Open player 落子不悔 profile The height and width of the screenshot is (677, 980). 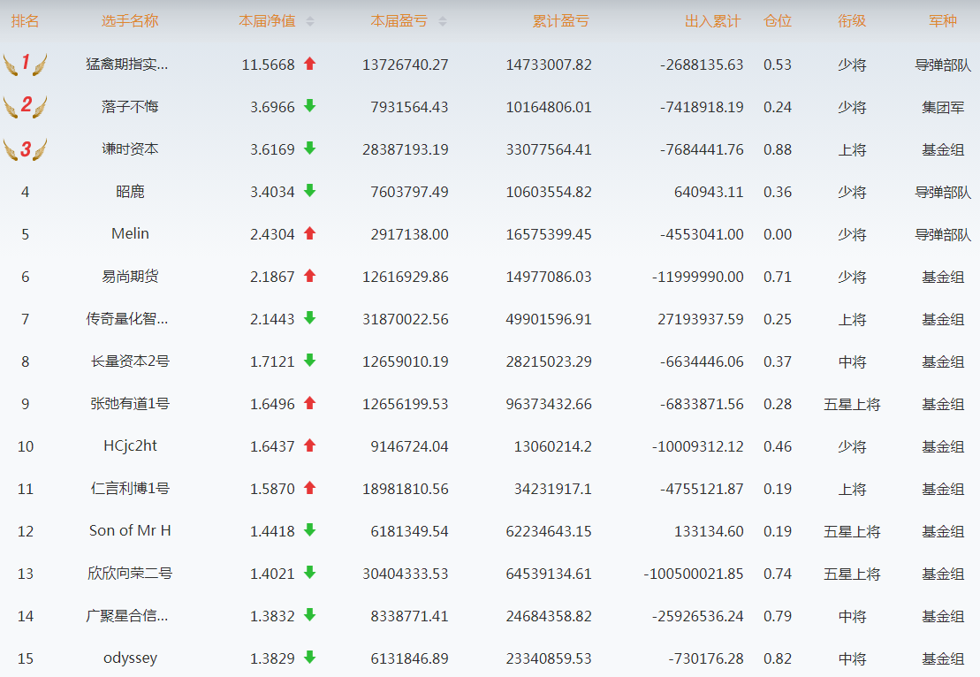pos(130,106)
